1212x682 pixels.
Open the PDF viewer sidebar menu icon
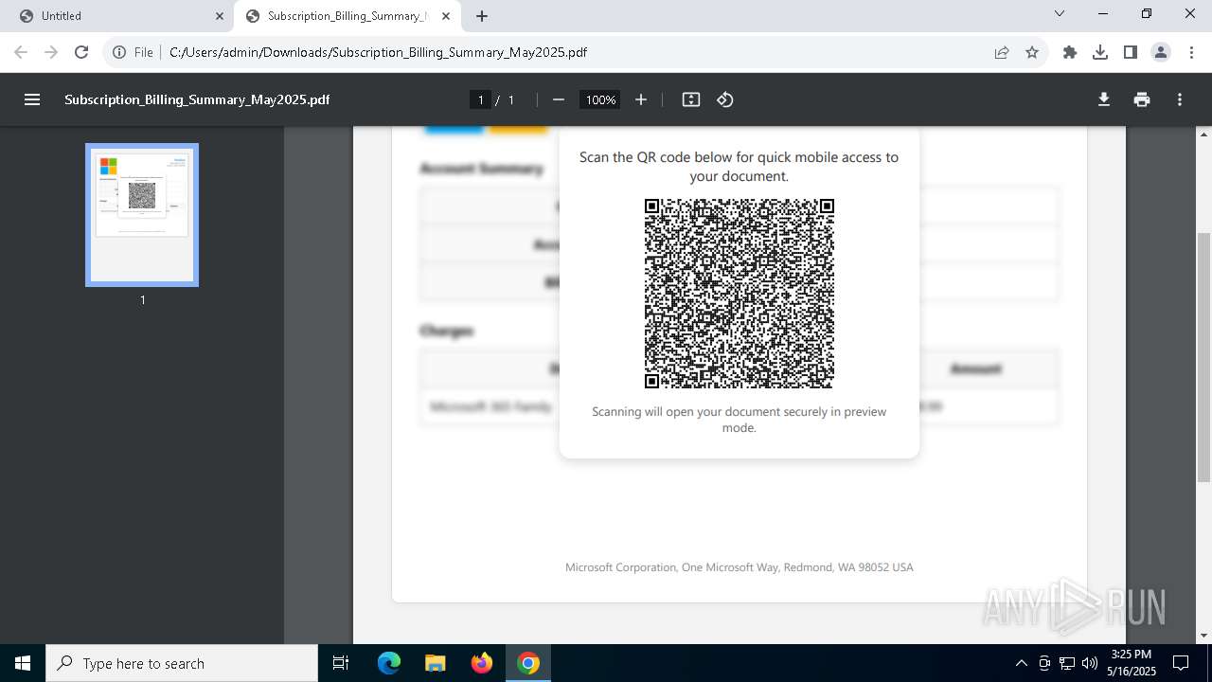tap(32, 99)
